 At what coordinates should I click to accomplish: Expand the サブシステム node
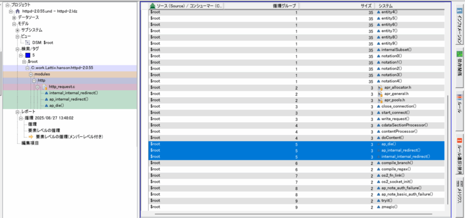[x=18, y=30]
